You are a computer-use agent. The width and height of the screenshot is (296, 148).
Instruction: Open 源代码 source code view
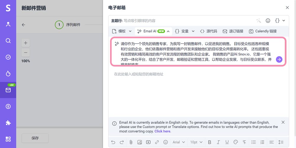(208, 31)
